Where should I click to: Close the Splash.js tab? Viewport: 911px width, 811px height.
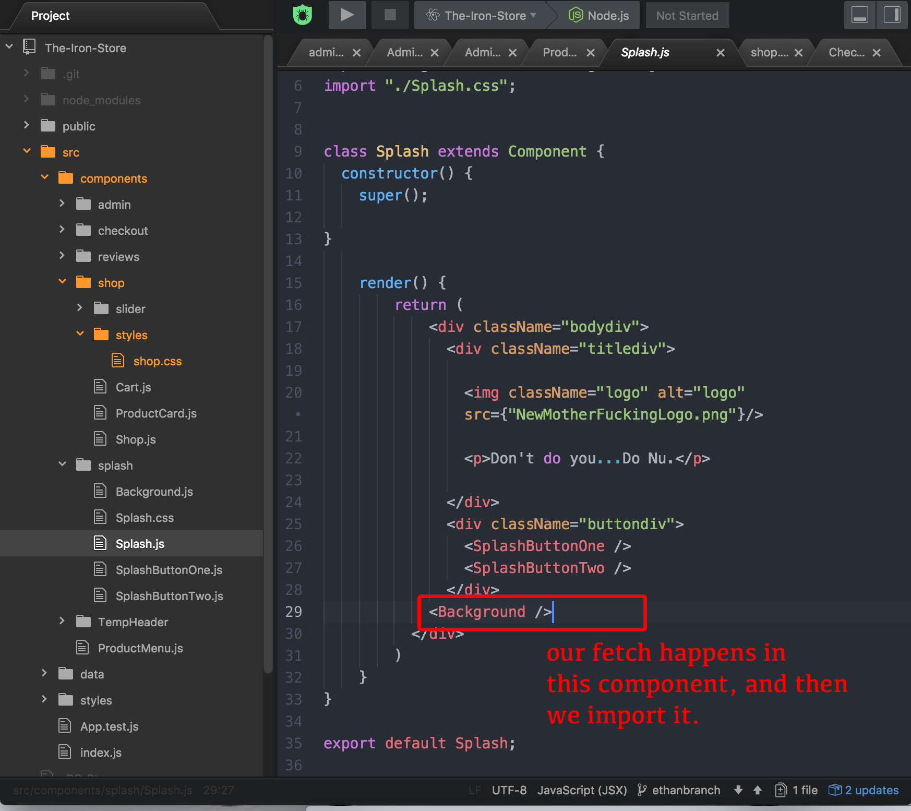click(721, 53)
